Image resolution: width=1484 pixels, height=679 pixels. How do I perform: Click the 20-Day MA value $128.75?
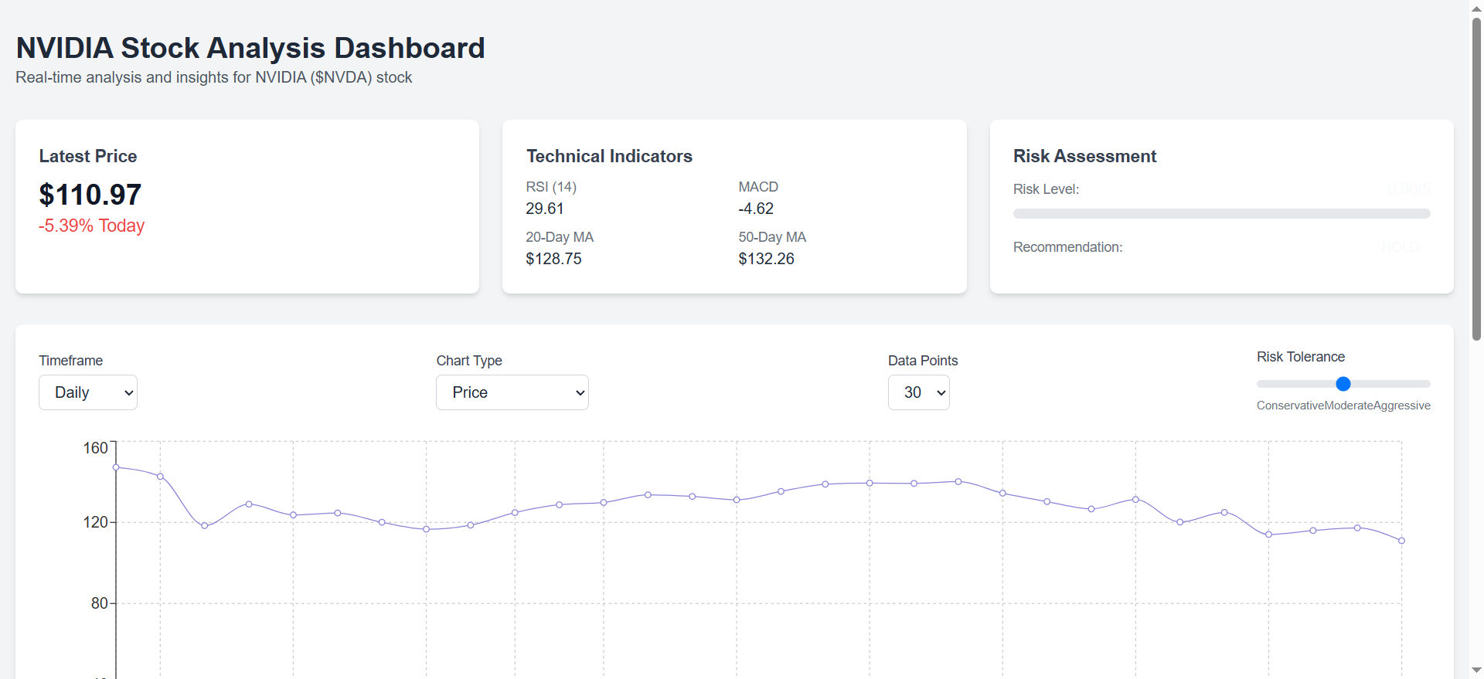click(x=553, y=259)
